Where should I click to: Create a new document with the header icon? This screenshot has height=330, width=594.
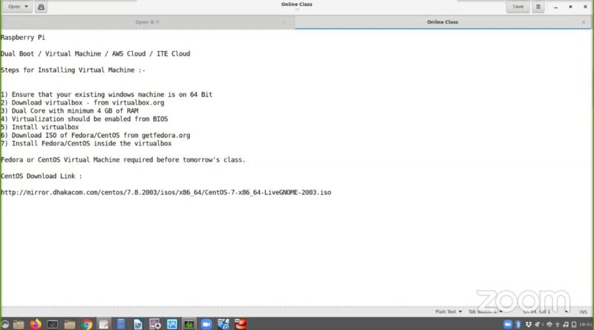[41, 7]
